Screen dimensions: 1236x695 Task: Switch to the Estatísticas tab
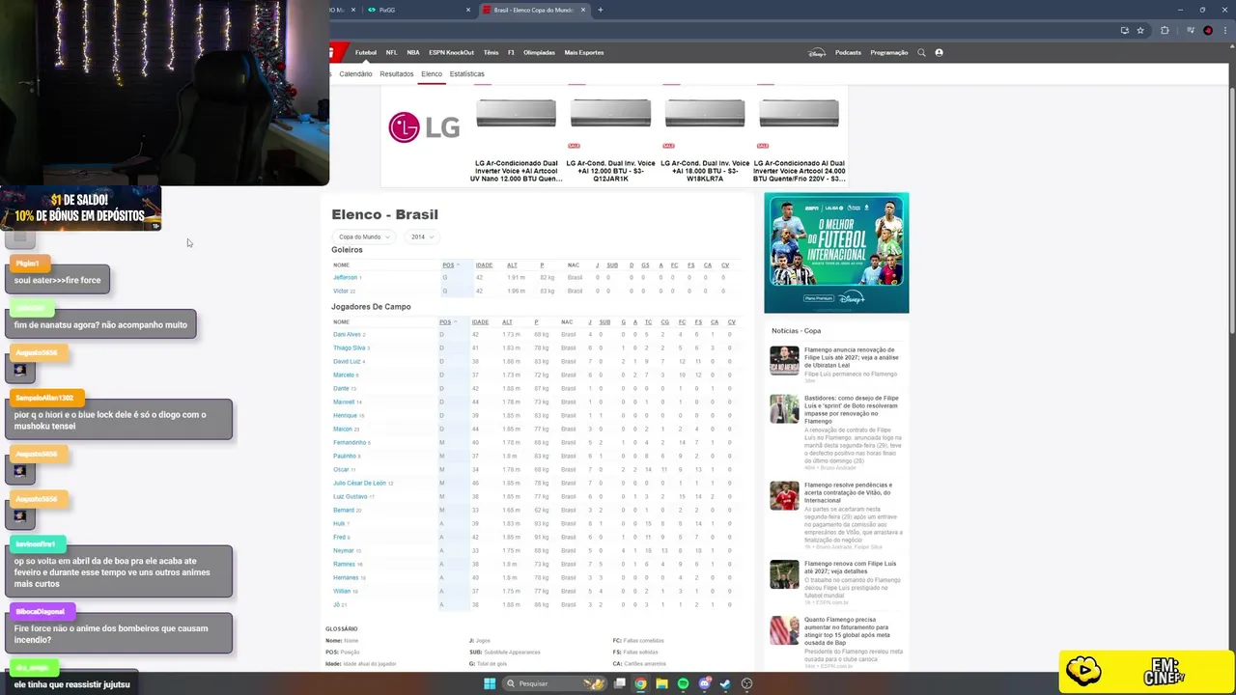[466, 73]
